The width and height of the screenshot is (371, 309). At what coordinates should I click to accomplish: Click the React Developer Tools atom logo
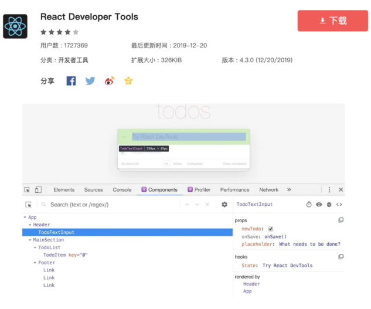point(15,26)
